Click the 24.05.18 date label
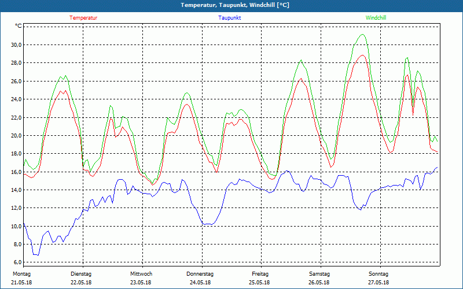 pos(200,283)
